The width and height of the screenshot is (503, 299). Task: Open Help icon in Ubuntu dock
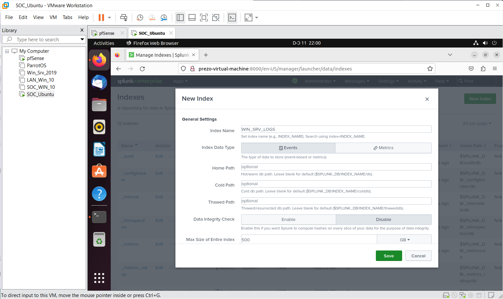[99, 194]
